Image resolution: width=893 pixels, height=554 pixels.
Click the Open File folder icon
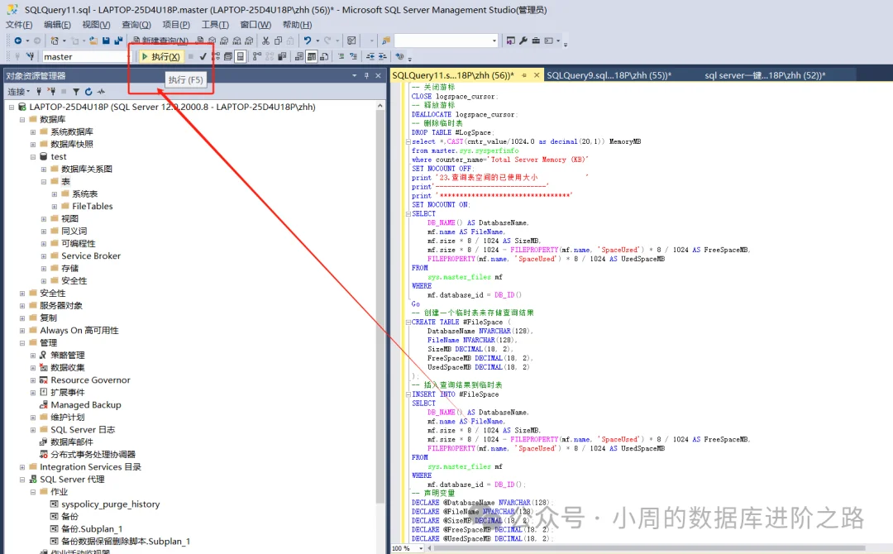[93, 41]
